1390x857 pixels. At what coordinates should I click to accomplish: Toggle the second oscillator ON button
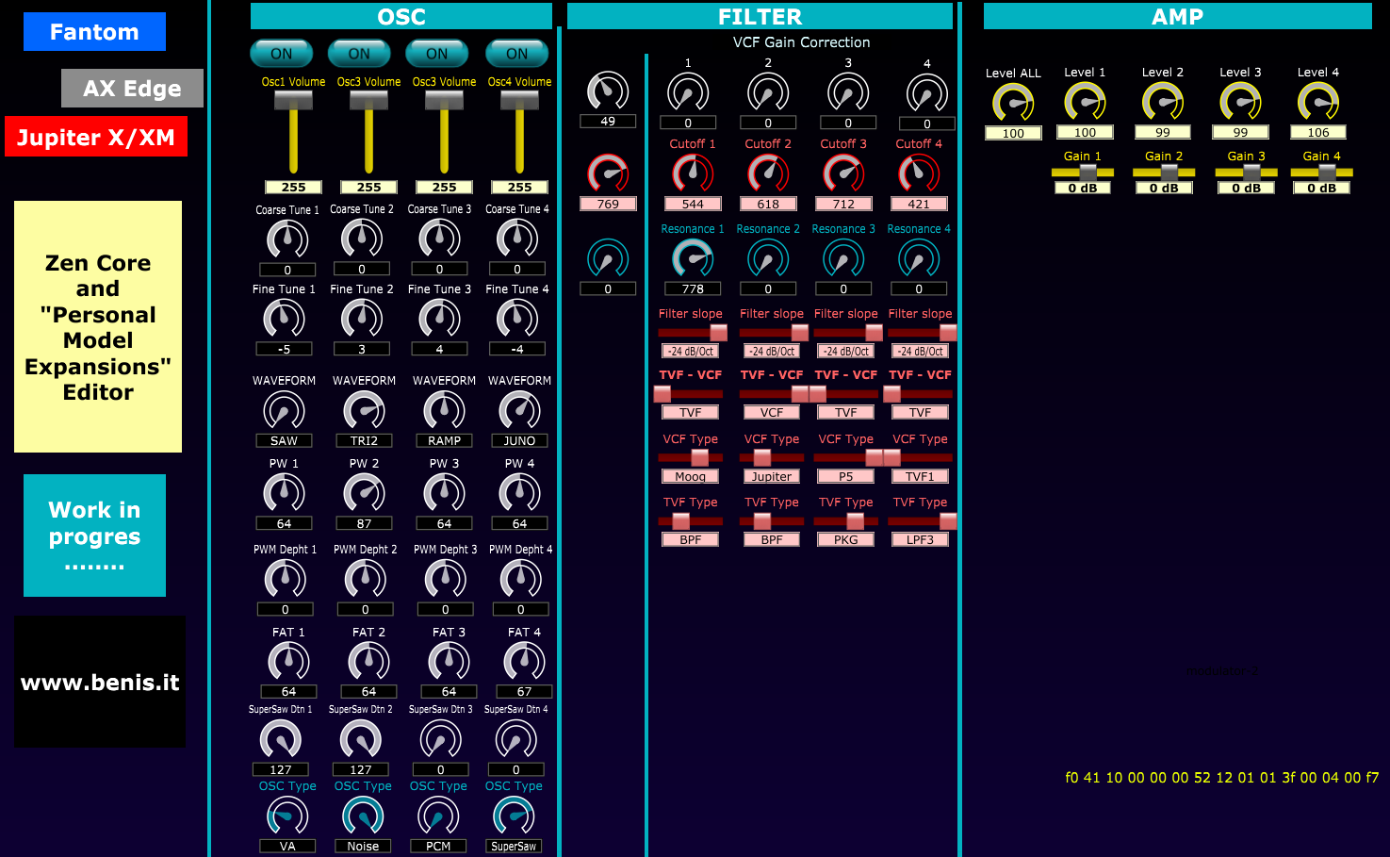(359, 54)
